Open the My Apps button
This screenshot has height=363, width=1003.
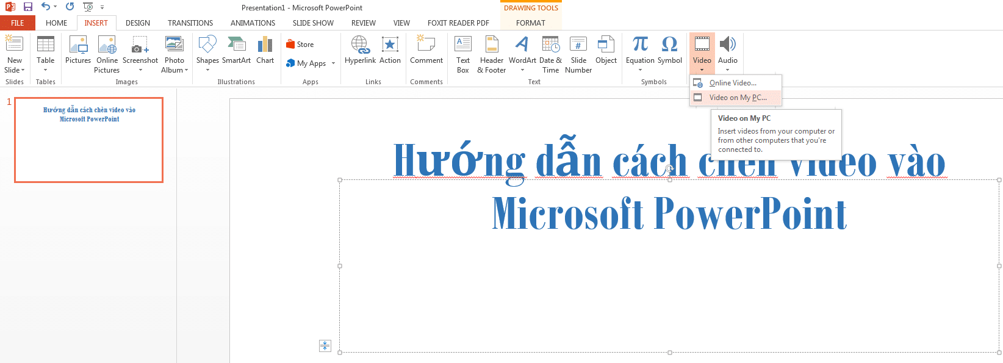[x=306, y=63]
